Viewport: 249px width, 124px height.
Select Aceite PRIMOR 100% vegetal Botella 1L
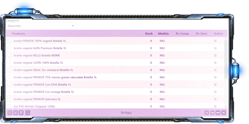pos(40,41)
